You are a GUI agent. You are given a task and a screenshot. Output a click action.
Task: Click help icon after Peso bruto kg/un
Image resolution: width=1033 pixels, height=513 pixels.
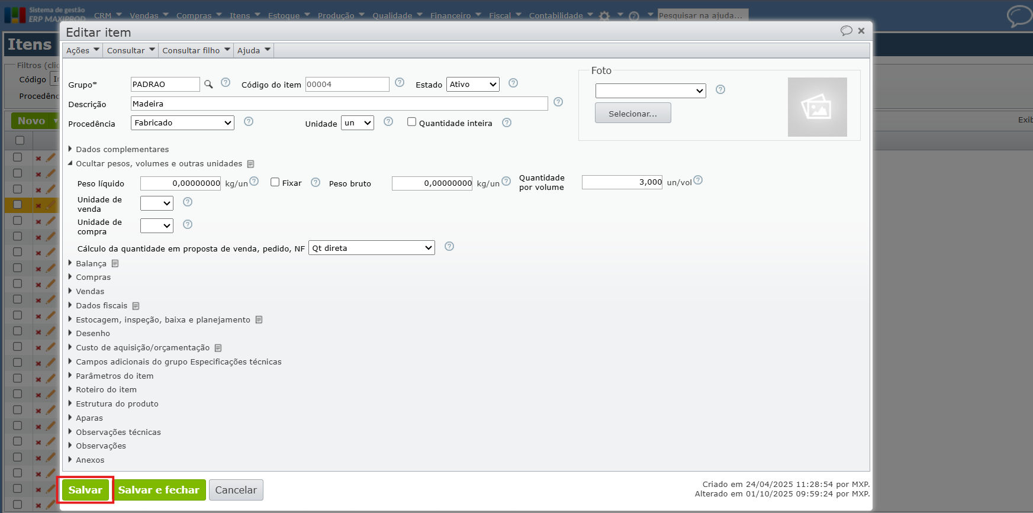click(506, 181)
